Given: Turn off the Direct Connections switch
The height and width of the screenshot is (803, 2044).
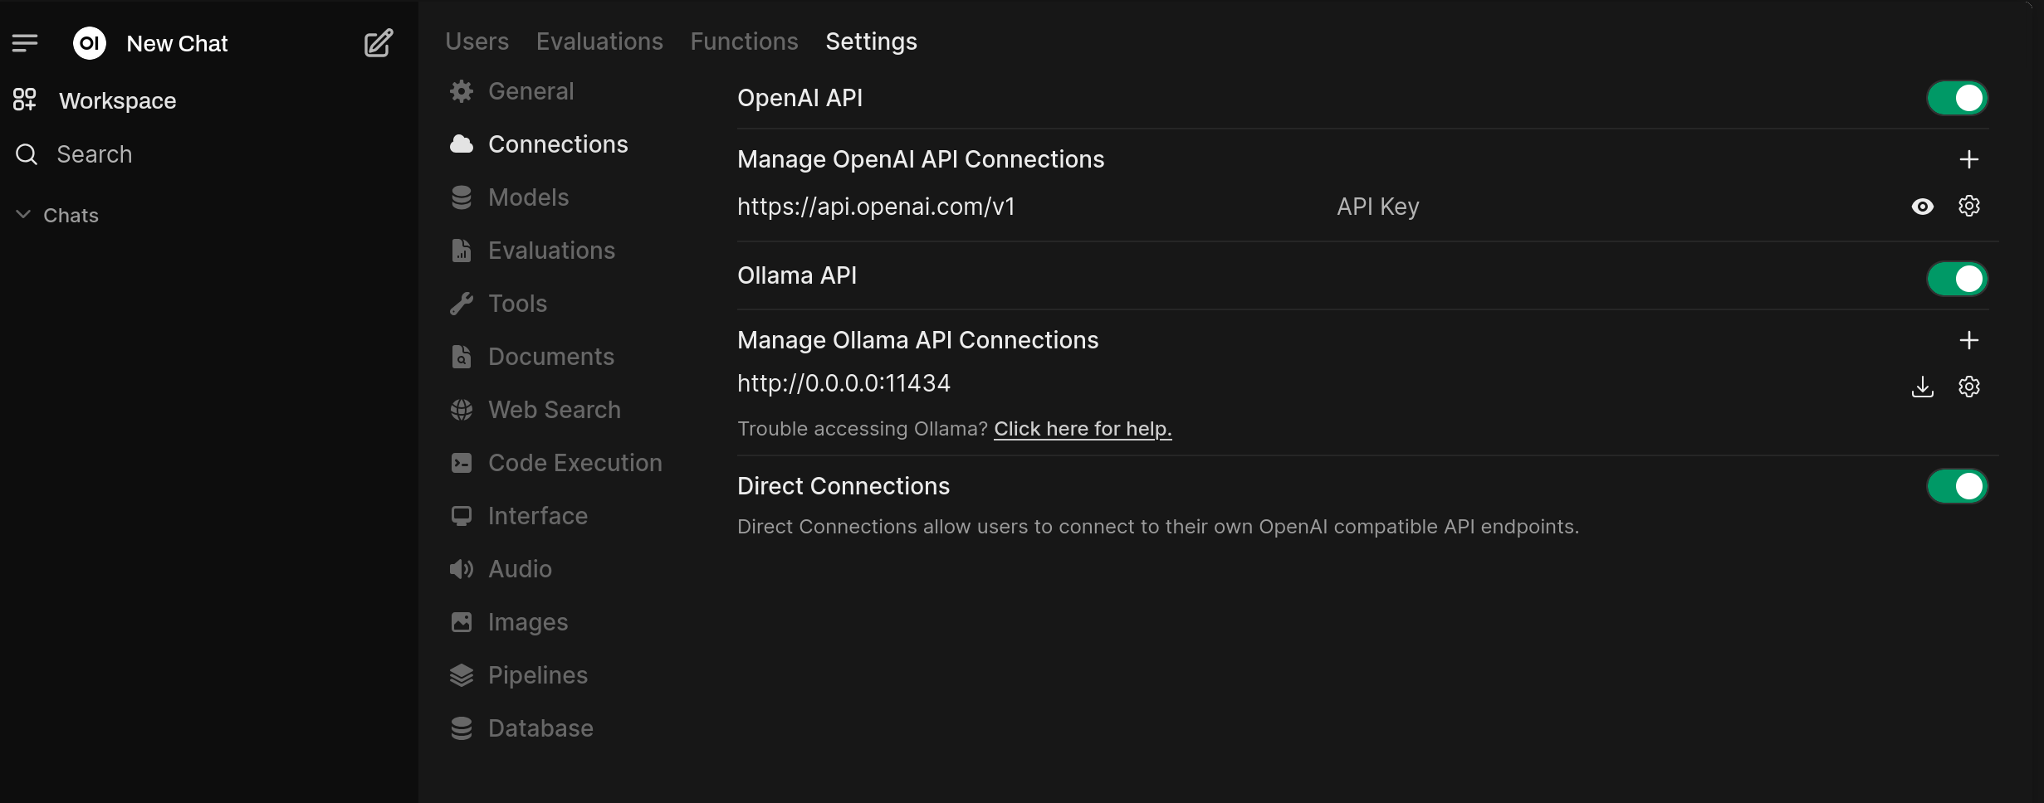Looking at the screenshot, I should tap(1958, 486).
